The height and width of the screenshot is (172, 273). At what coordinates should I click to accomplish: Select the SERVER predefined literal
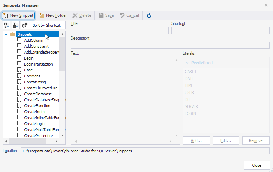191,106
